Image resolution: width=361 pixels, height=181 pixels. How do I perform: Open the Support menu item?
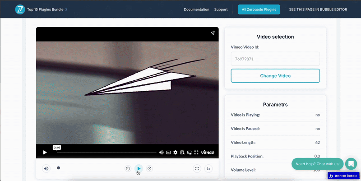221,9
